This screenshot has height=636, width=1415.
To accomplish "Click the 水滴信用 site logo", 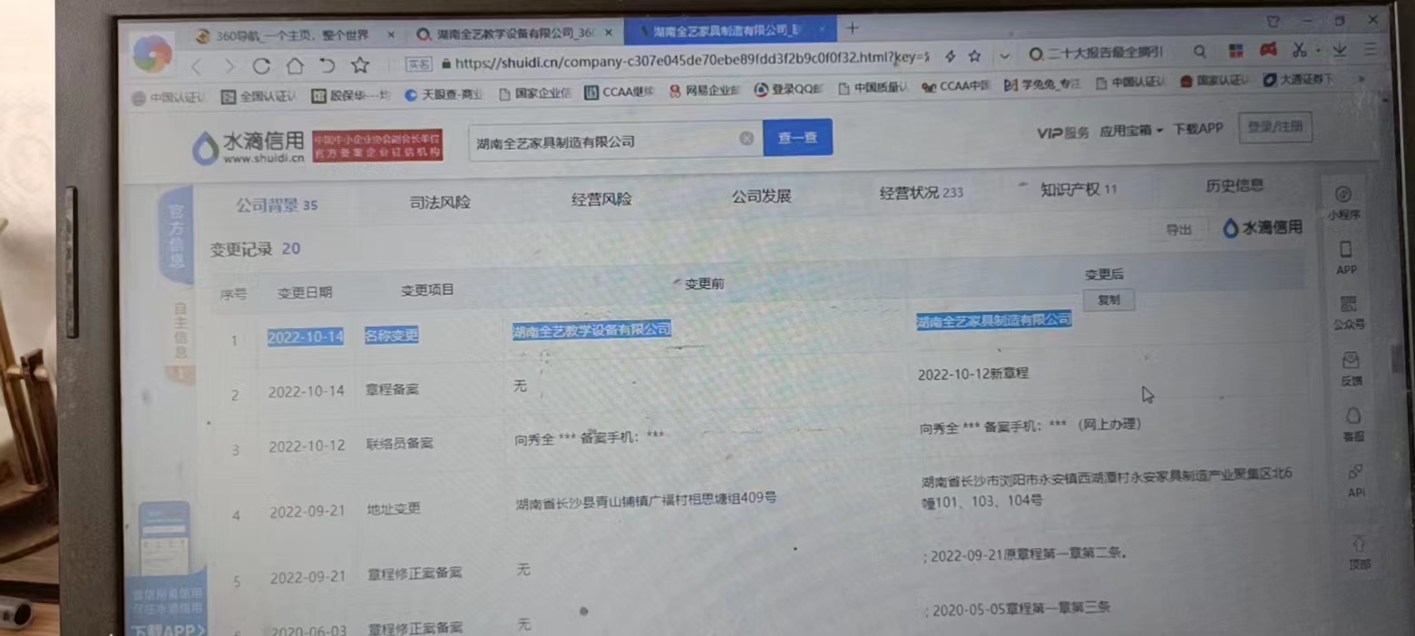I will point(248,148).
